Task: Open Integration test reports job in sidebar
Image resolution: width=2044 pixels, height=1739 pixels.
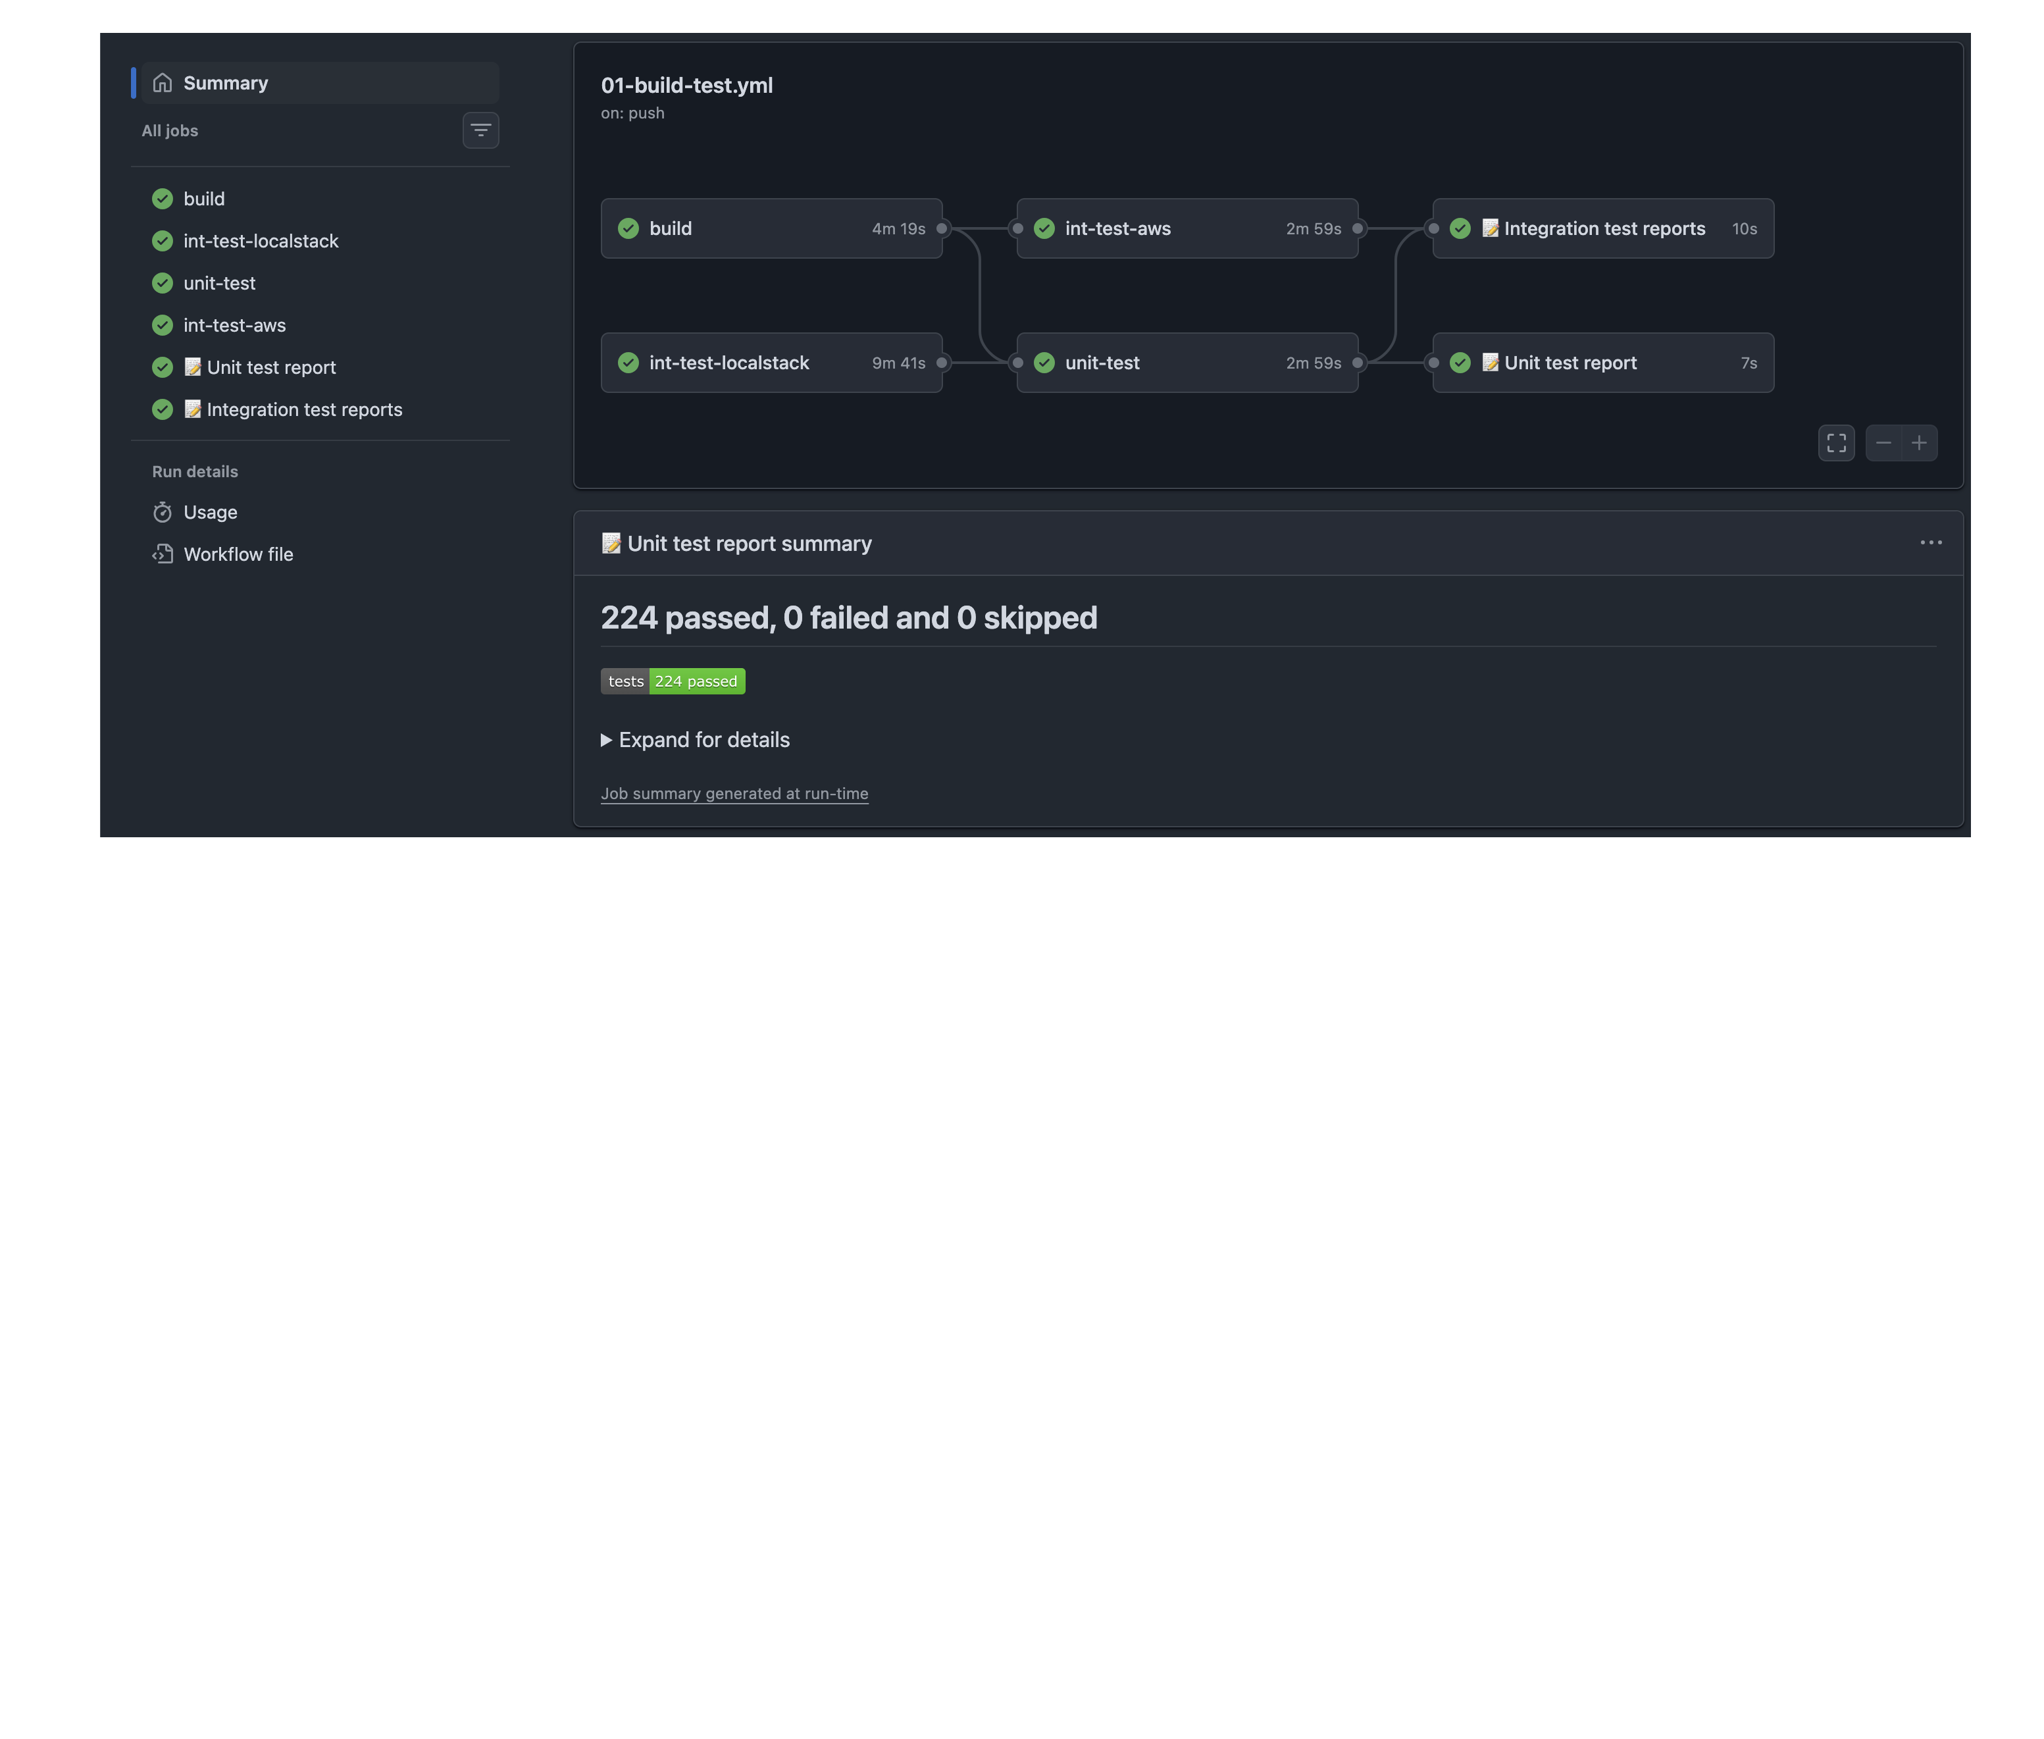Action: [303, 409]
